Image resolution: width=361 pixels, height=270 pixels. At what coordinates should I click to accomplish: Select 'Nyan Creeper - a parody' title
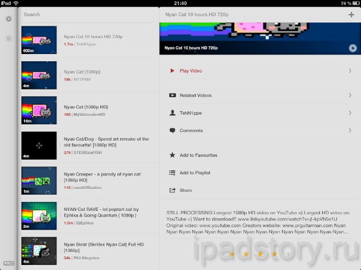pos(102,177)
